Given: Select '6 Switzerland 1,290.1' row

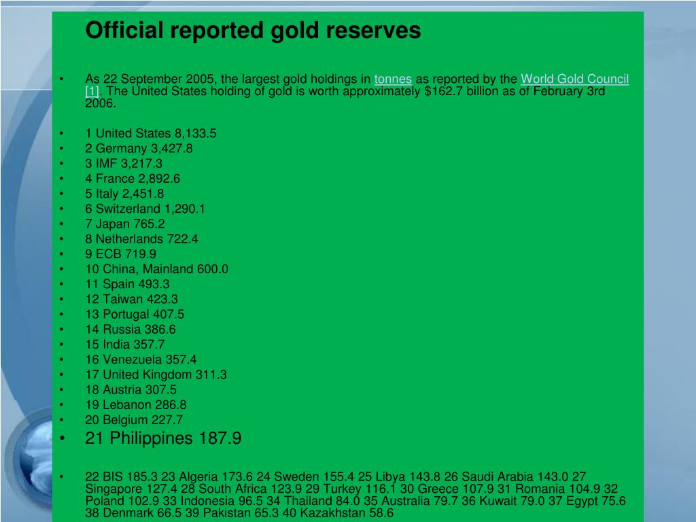Looking at the screenshot, I should 145,209.
